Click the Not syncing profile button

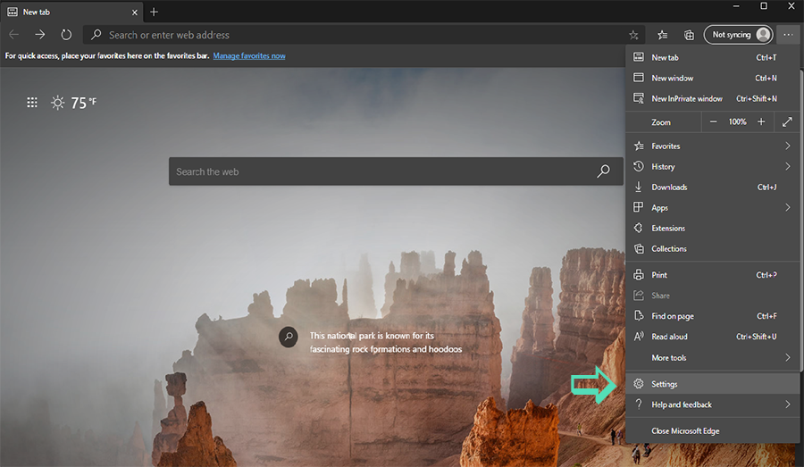point(740,35)
